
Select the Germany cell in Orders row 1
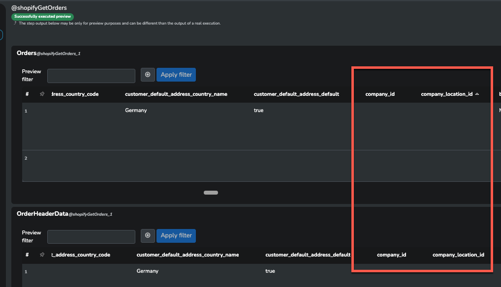(x=136, y=111)
